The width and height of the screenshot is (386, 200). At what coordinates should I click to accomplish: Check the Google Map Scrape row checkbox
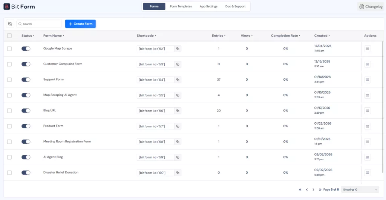9,49
